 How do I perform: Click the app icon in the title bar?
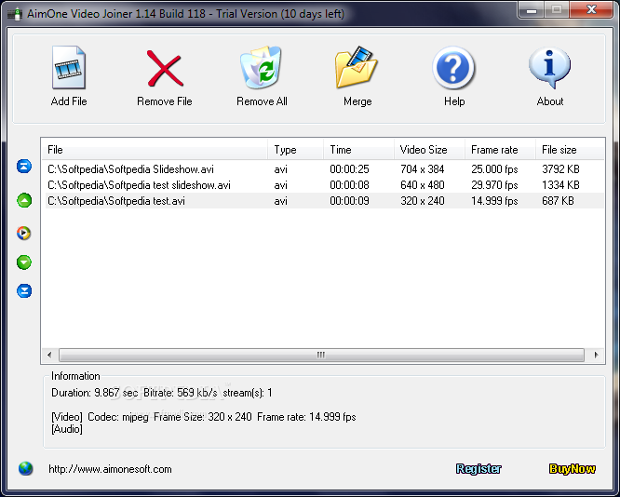click(x=16, y=14)
